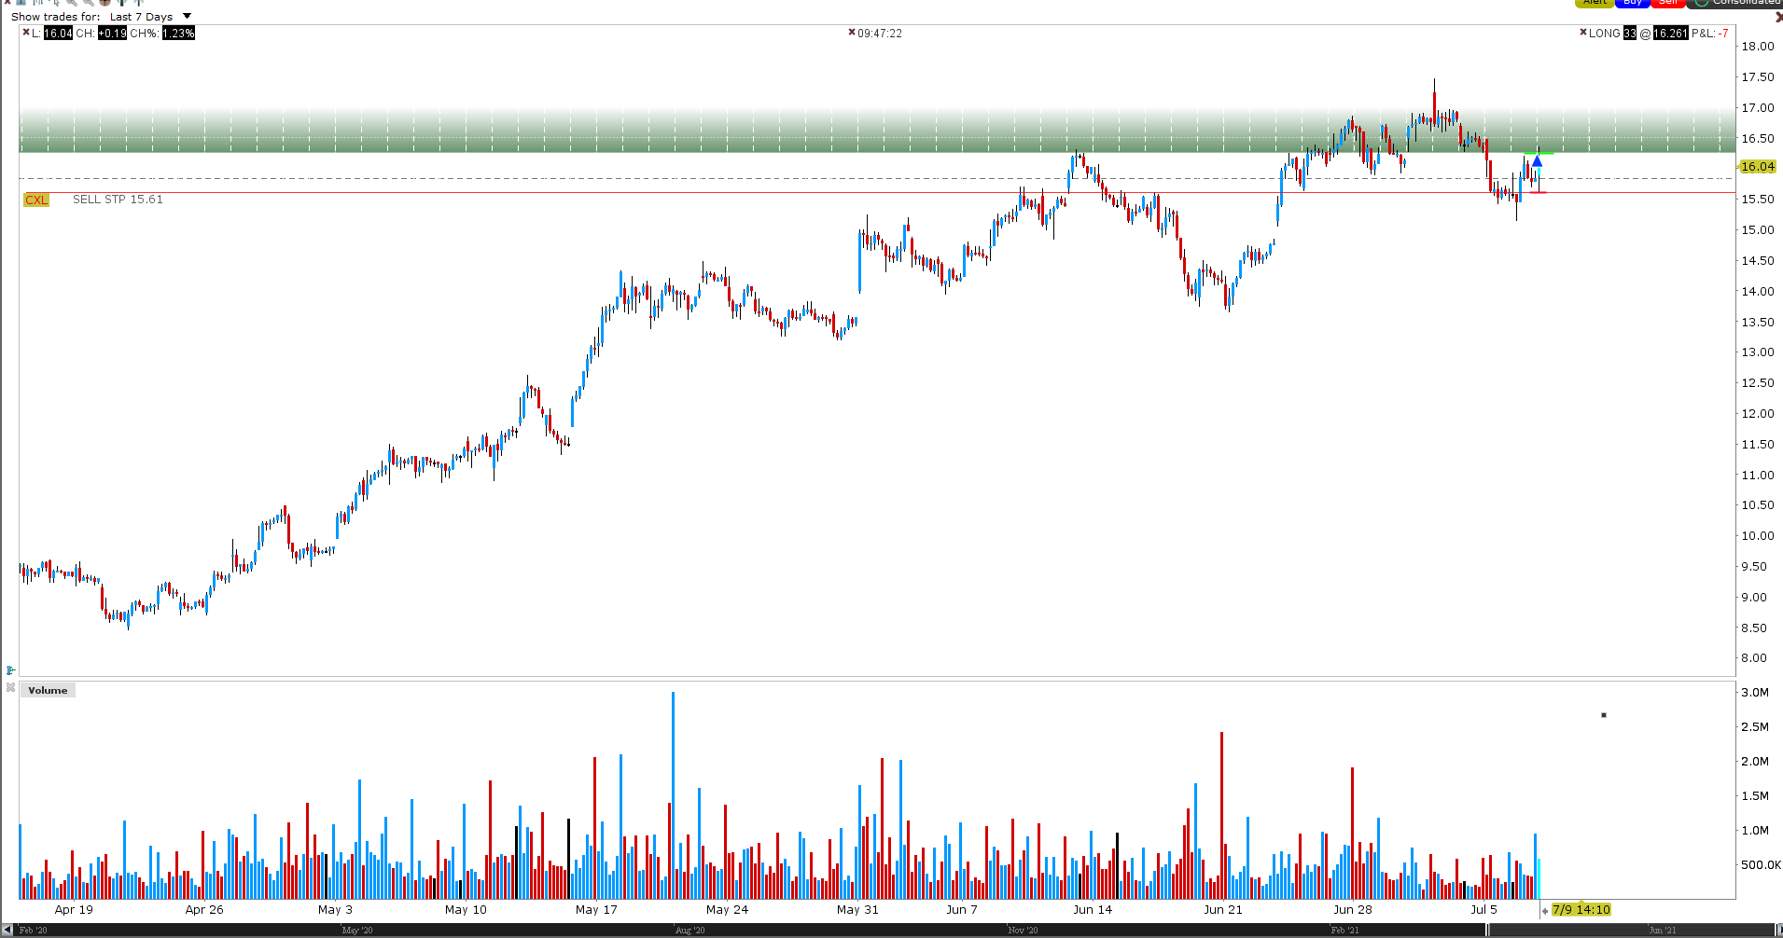Remove the Volume sub-chart panel
This screenshot has width=1783, height=938.
coord(10,688)
